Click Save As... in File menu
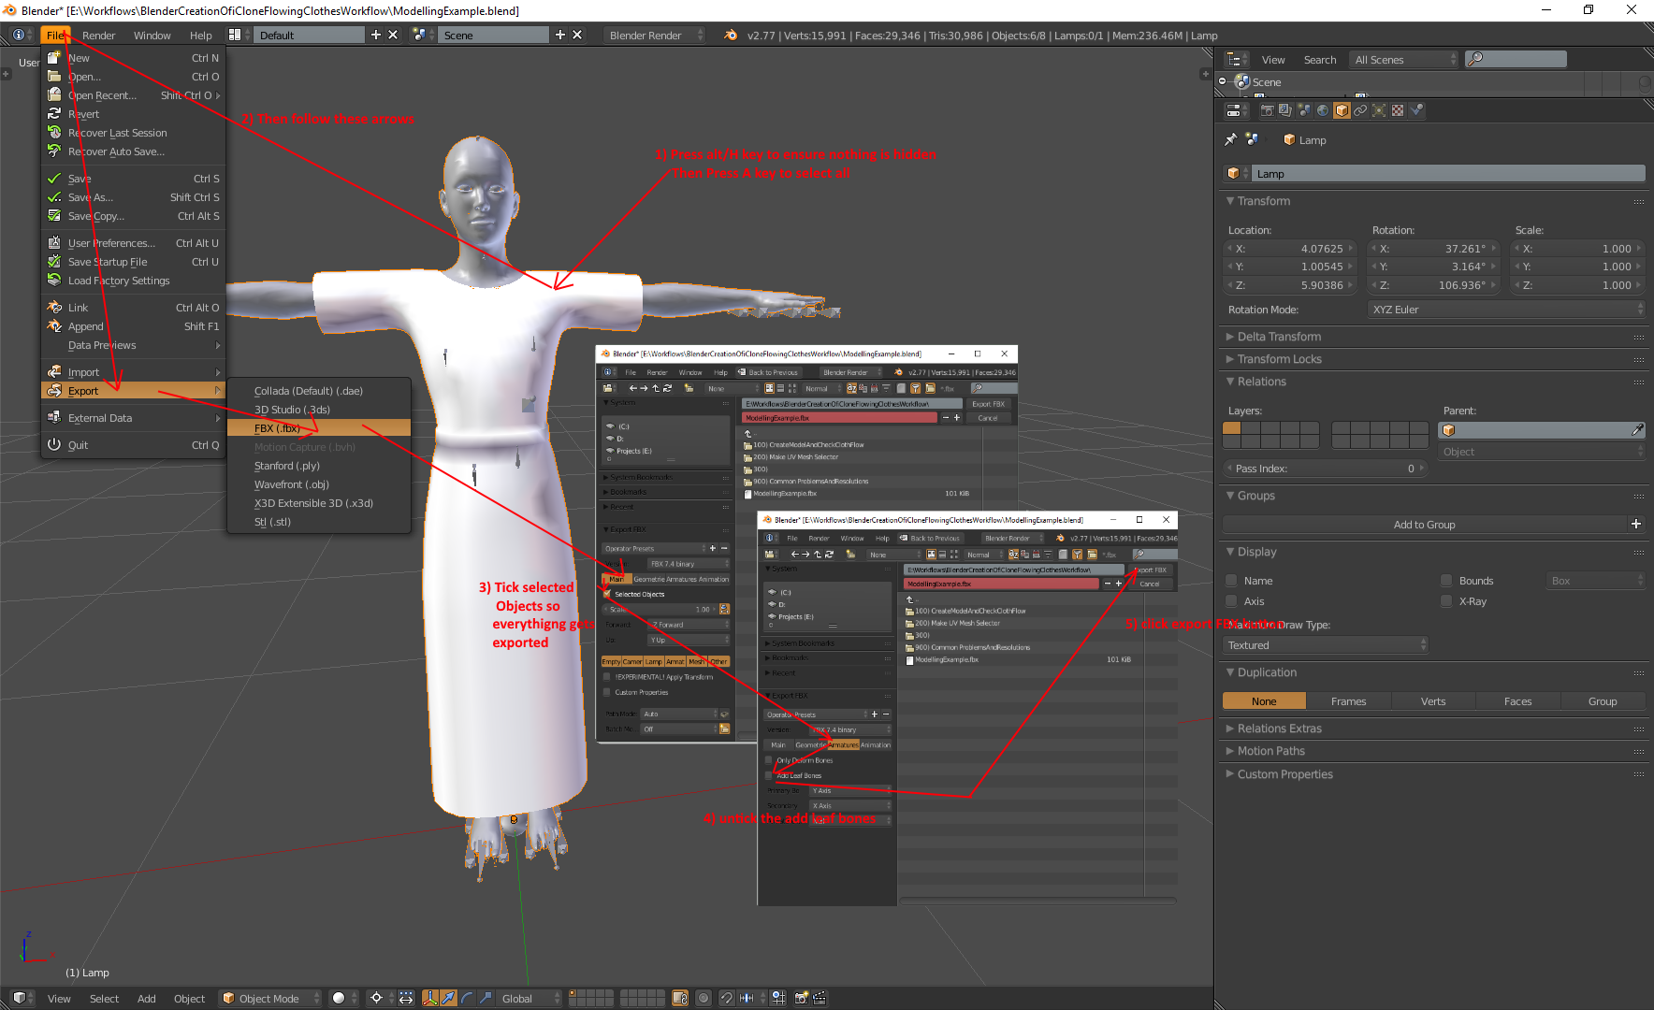 pos(134,197)
